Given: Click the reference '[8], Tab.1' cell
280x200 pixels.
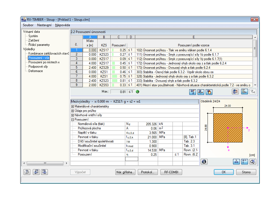Looking at the screenshot, I should (x=191, y=137).
